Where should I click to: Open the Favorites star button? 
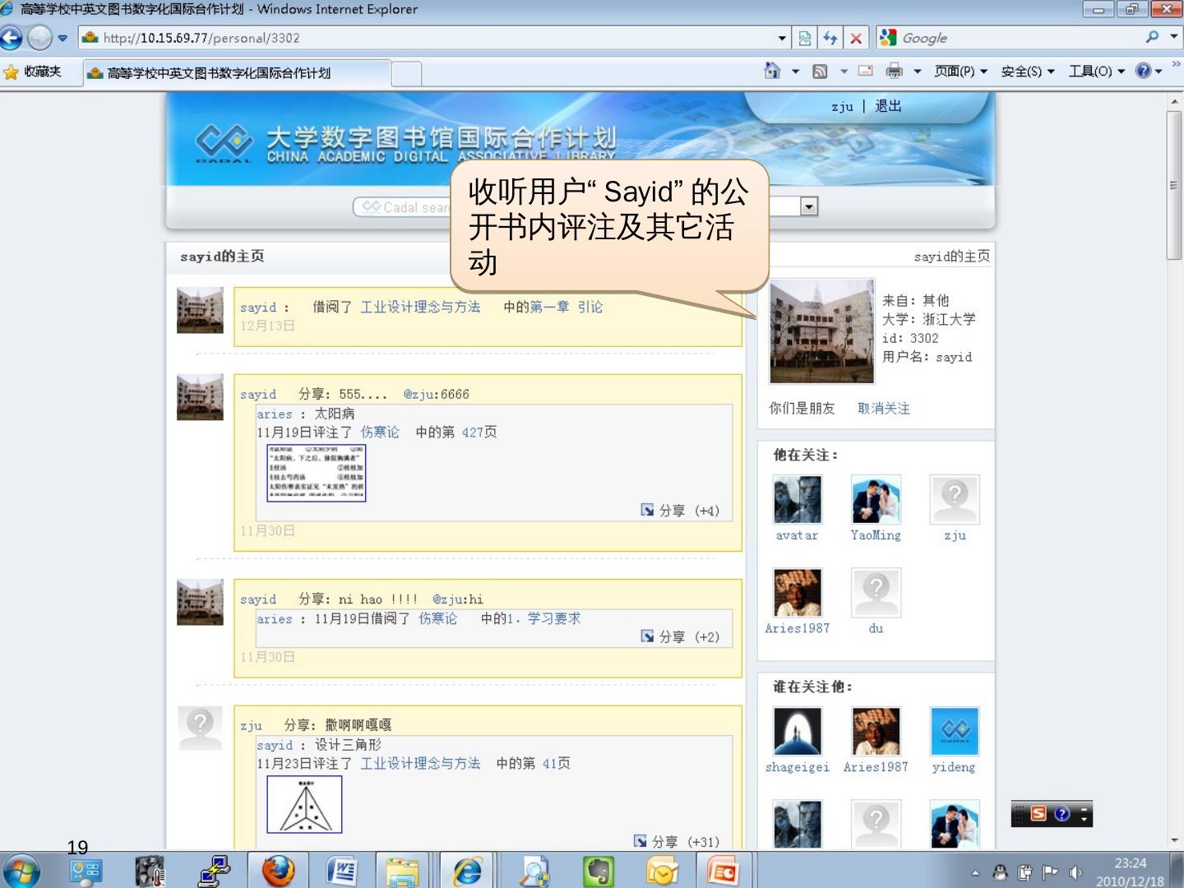point(33,72)
